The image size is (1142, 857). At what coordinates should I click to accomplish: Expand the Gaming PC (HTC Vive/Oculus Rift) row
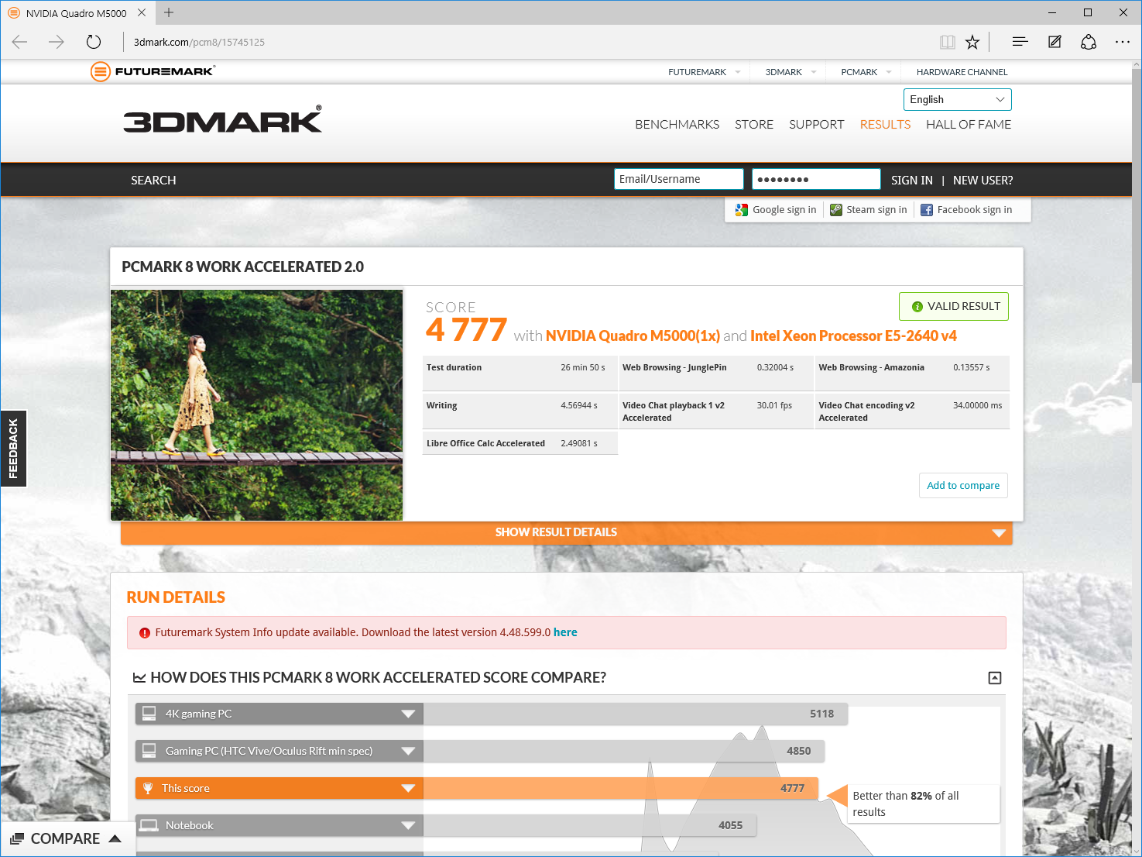tap(408, 751)
